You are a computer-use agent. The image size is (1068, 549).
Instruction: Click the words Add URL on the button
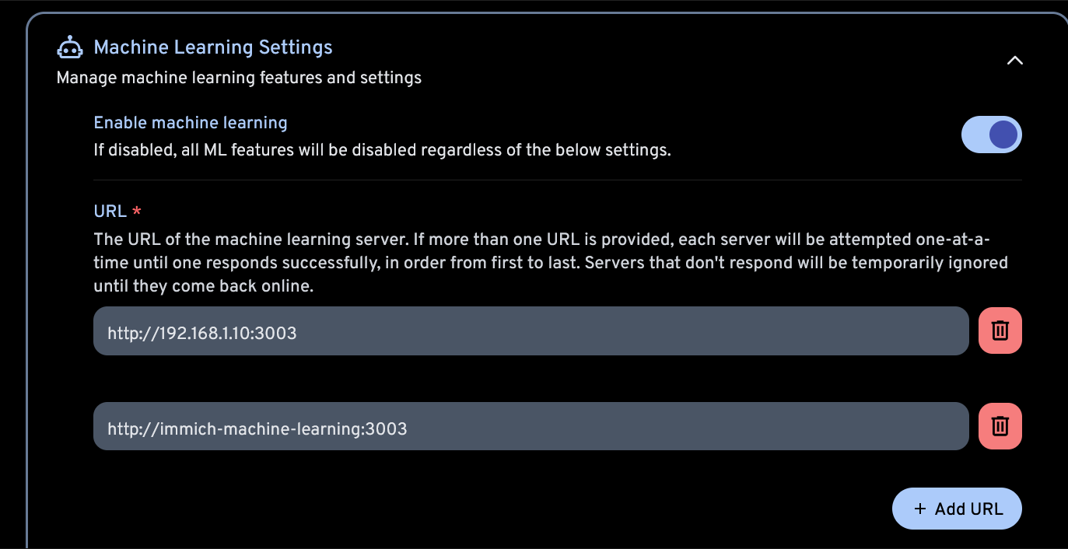(968, 509)
